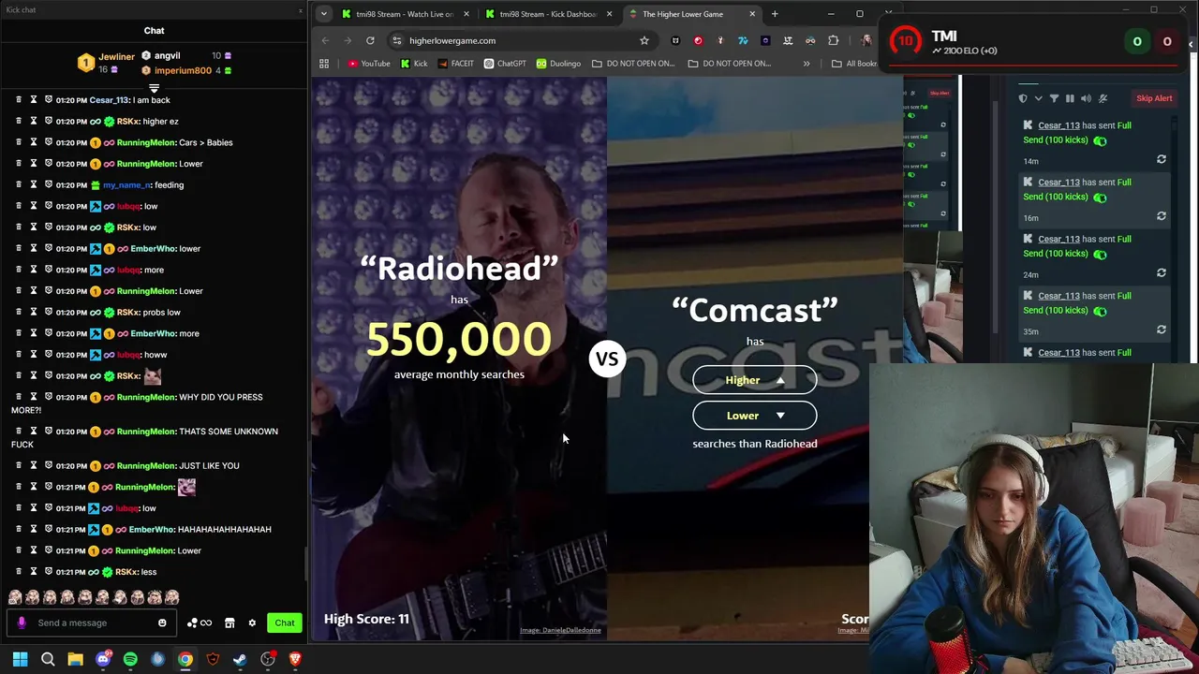The height and width of the screenshot is (674, 1199).
Task: Click the purple microphone icon in chat input
Action: 21,623
